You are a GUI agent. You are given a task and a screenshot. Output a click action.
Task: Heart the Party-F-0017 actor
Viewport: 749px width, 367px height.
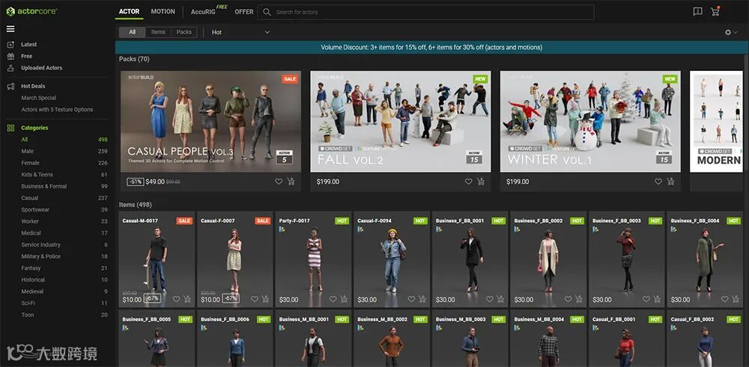tap(333, 299)
